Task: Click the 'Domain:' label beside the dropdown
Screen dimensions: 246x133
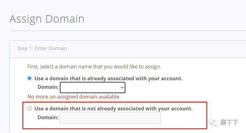Action: (x=48, y=87)
